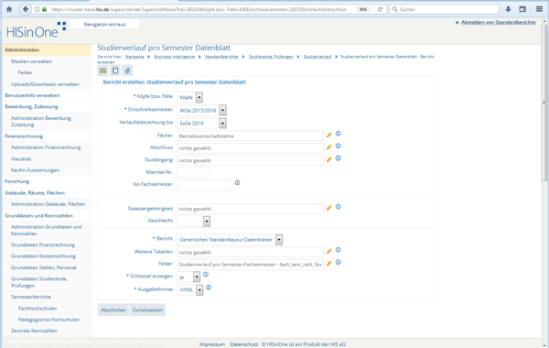The width and height of the screenshot is (549, 348).
Task: Go back with browser back arrow
Action: pyautogui.click(x=26, y=9)
